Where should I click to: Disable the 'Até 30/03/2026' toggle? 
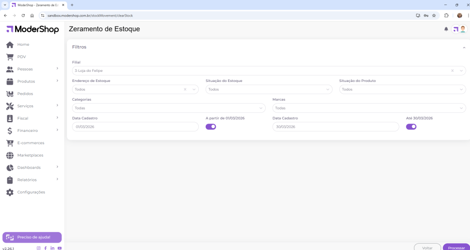pyautogui.click(x=411, y=127)
